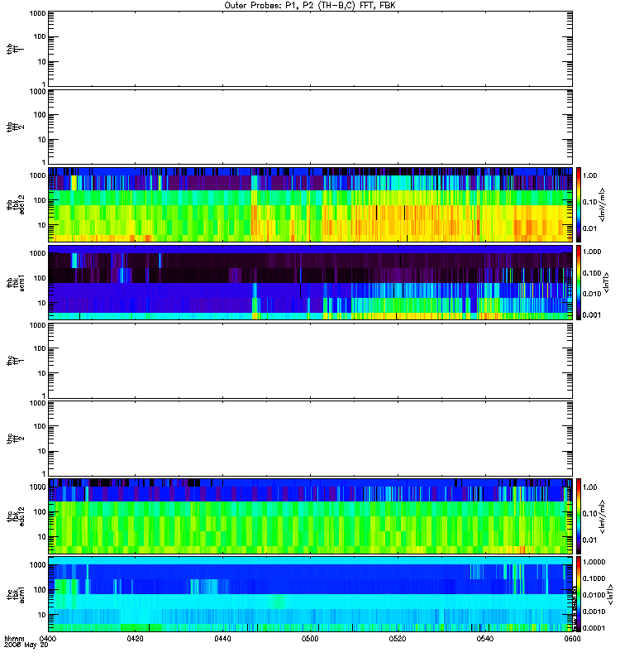
Task: Click the thc fbk scm1 spectrogram panel
Action: [310, 594]
